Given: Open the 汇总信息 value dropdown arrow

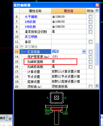Looking at the screenshot, I should [84, 52].
